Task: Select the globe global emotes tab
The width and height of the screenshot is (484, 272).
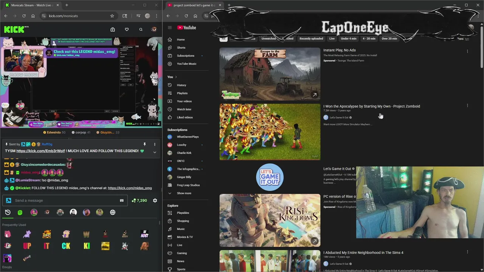Action: point(113,212)
